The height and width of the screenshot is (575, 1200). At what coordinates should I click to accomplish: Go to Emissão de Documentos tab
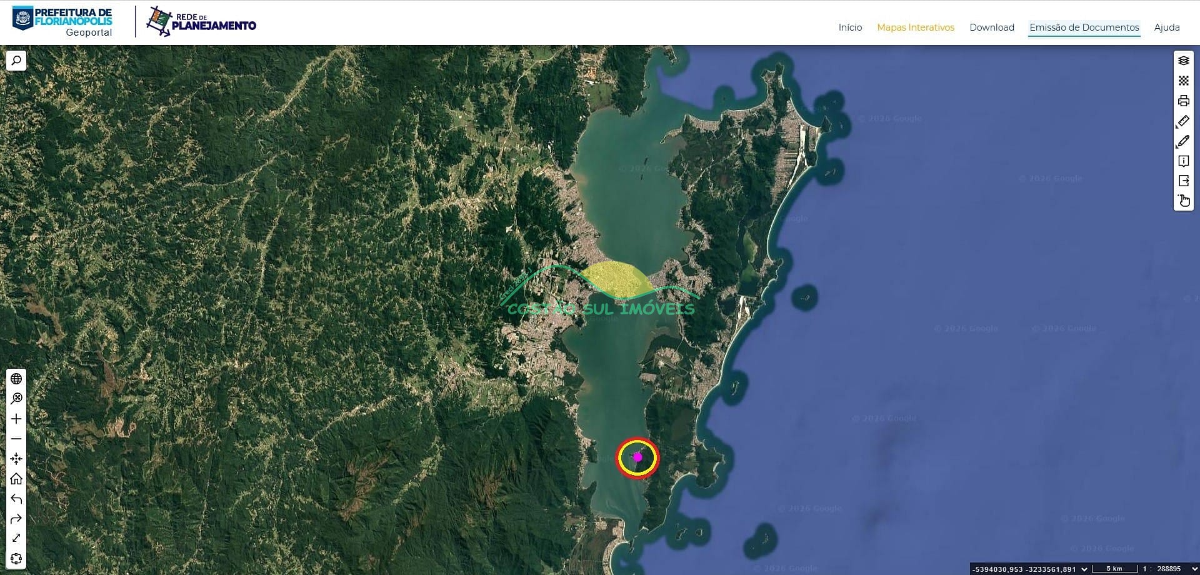[1084, 27]
